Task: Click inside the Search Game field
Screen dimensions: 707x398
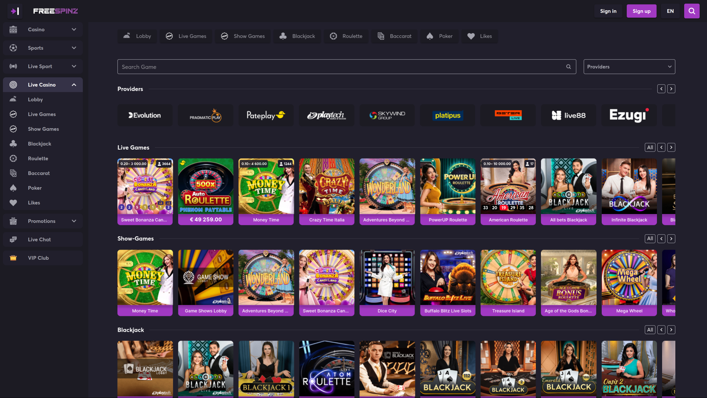Action: [331, 67]
